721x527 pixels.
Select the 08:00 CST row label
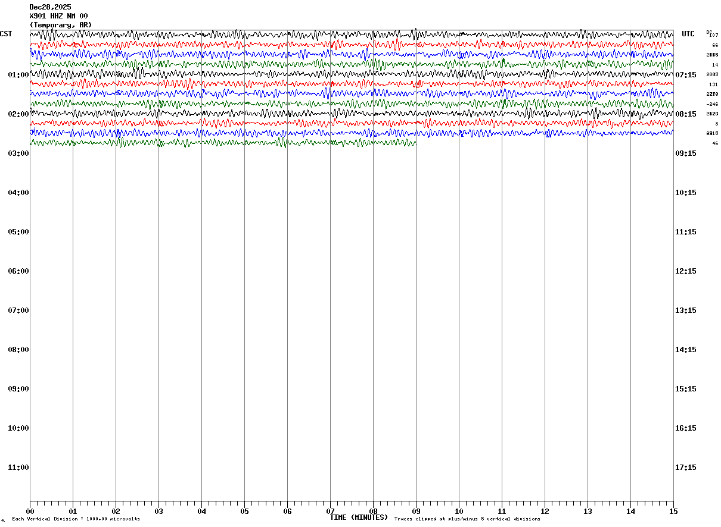pyautogui.click(x=18, y=350)
